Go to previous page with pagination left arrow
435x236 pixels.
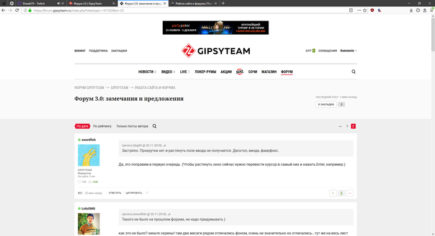coord(341,127)
